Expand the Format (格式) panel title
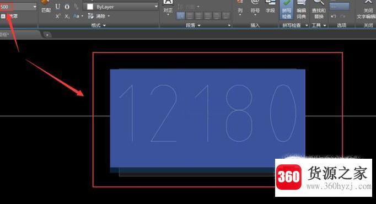 coord(99,25)
